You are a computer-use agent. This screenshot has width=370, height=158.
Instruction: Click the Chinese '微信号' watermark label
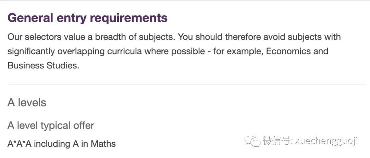click(x=276, y=141)
